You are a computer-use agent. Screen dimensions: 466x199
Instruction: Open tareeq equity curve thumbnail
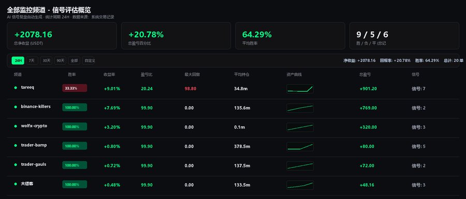tap(300, 89)
